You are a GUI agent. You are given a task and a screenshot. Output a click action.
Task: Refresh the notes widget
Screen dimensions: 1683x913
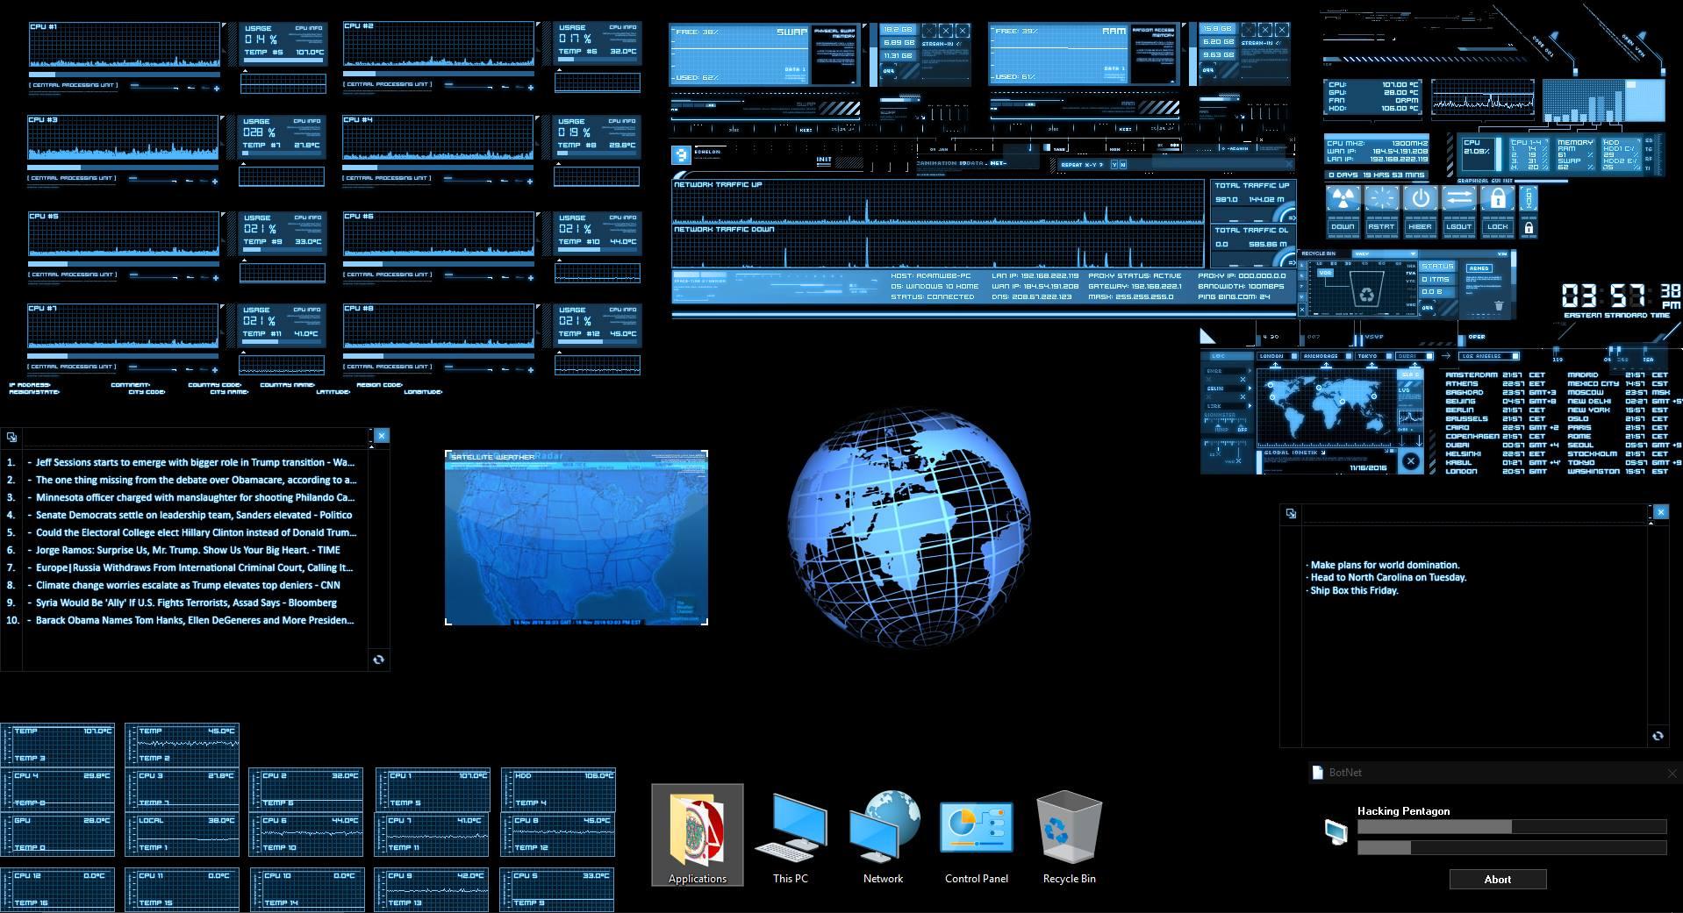pos(1658,736)
